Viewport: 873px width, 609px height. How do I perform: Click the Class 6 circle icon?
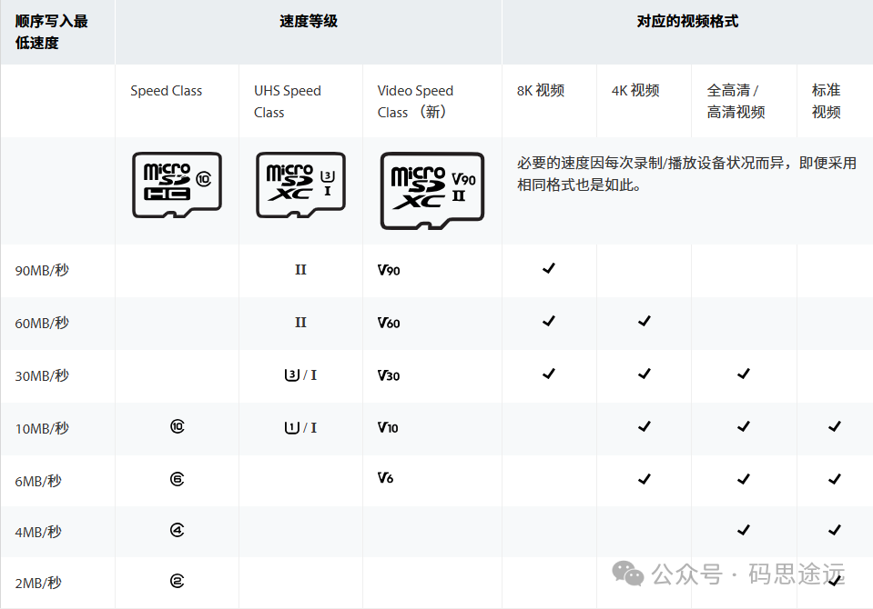[x=178, y=478]
